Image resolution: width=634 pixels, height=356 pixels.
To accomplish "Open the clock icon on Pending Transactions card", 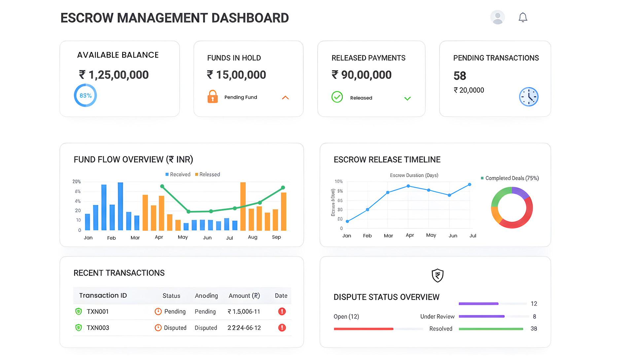I will tap(529, 97).
